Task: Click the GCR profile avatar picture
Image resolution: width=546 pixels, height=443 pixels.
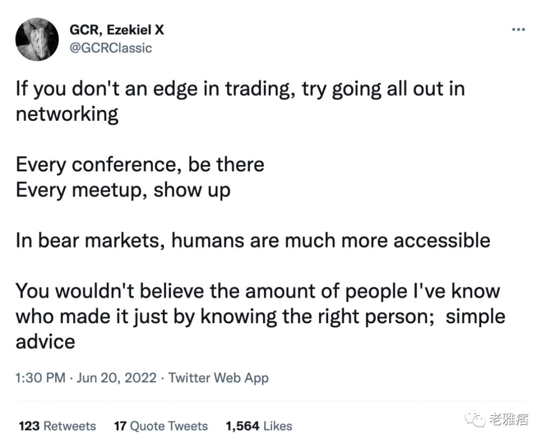Action: 37,39
